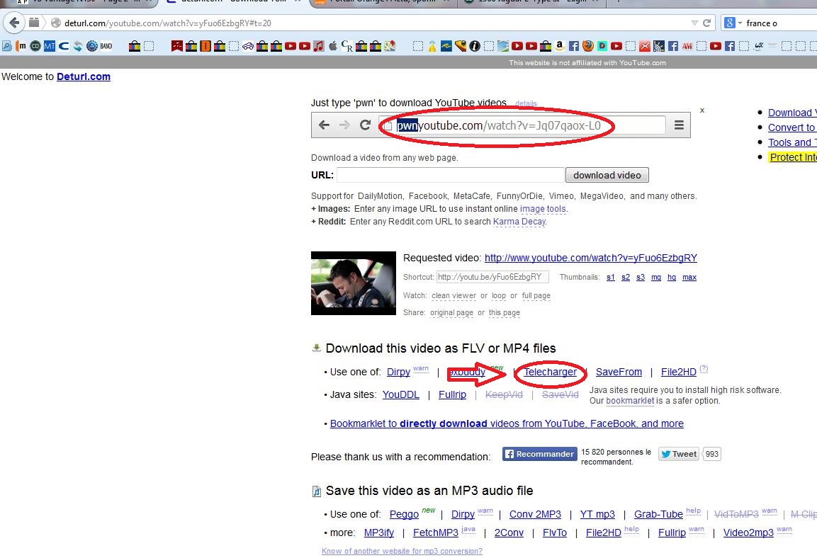Open the YouDDL Java site link
Viewport: 817px width, 558px height.
pyautogui.click(x=400, y=394)
